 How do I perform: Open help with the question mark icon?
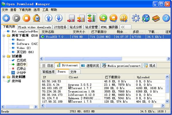[x=166, y=18]
